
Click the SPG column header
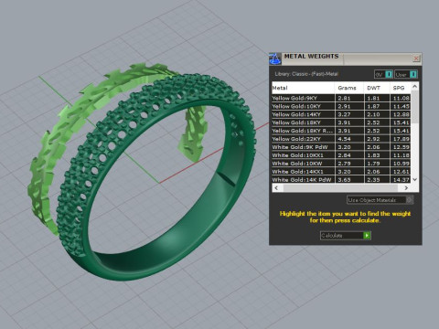[x=400, y=88]
